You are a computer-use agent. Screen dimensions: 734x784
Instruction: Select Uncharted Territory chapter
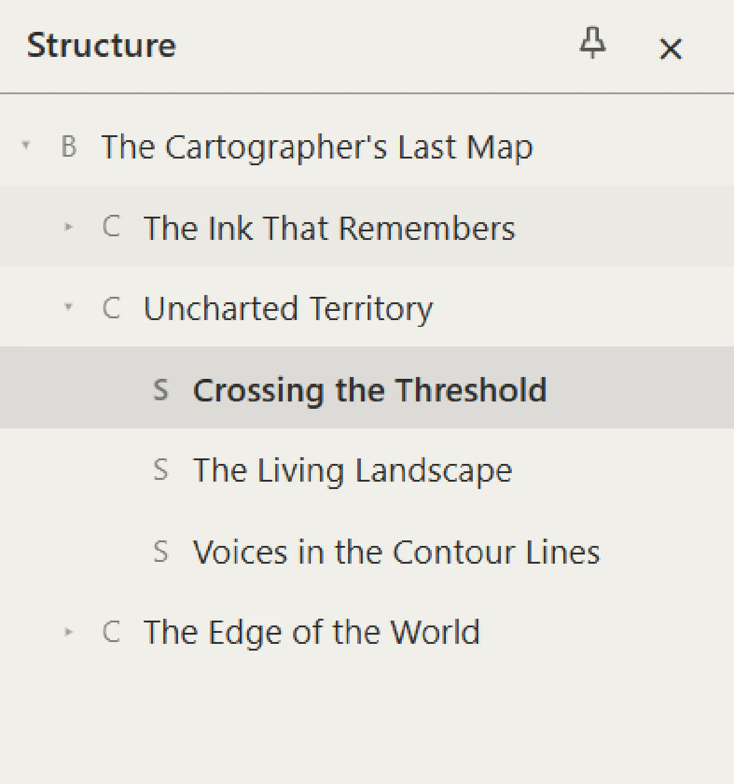tap(288, 308)
